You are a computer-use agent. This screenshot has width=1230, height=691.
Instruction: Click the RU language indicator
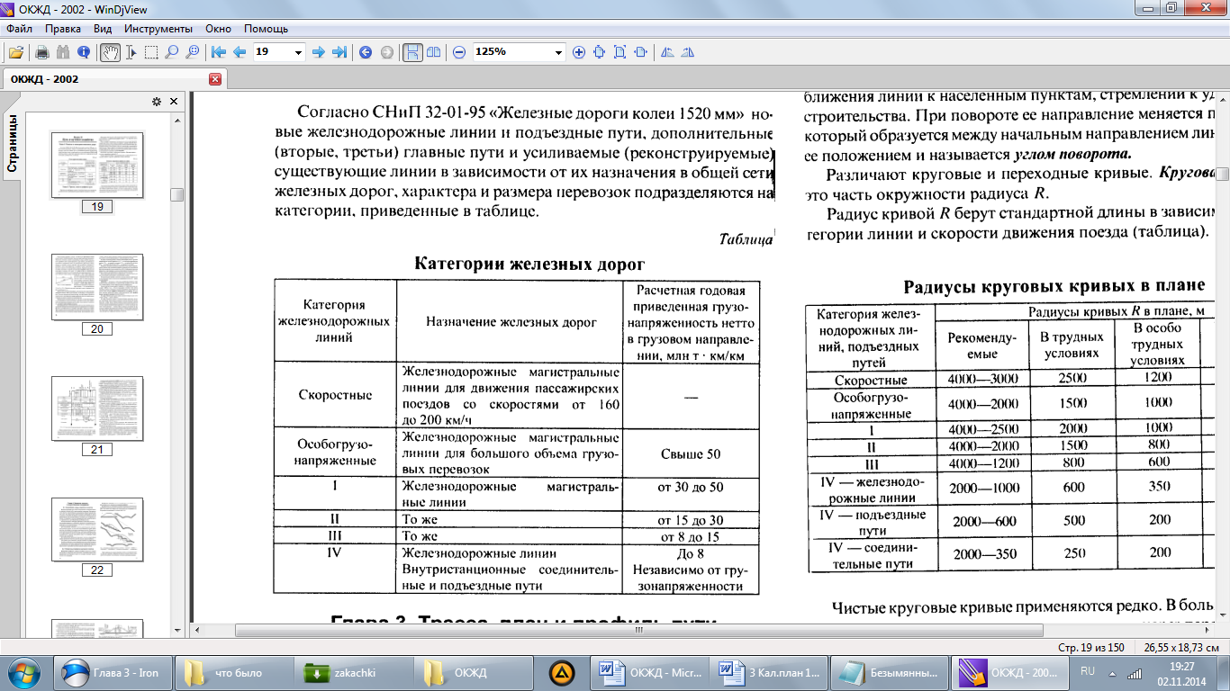(x=1088, y=671)
